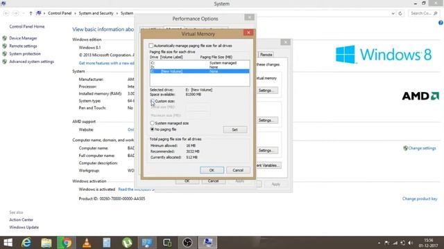The width and height of the screenshot is (444, 249).
Task: Open network status tray icon
Action: (395, 243)
